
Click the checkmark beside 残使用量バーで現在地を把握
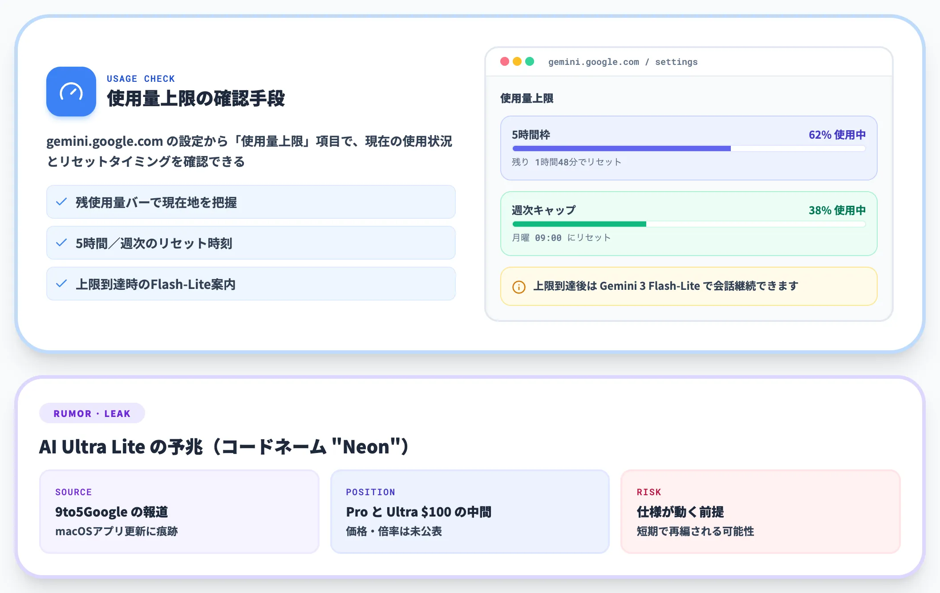pos(61,202)
